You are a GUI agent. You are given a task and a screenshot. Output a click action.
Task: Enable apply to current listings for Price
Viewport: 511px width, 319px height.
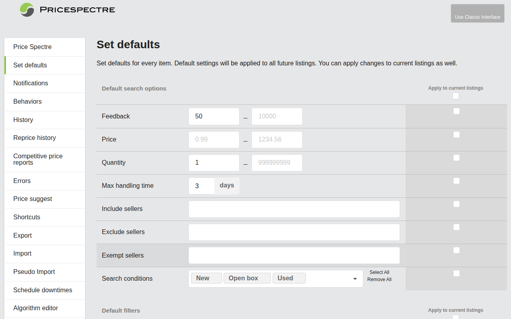click(x=456, y=134)
